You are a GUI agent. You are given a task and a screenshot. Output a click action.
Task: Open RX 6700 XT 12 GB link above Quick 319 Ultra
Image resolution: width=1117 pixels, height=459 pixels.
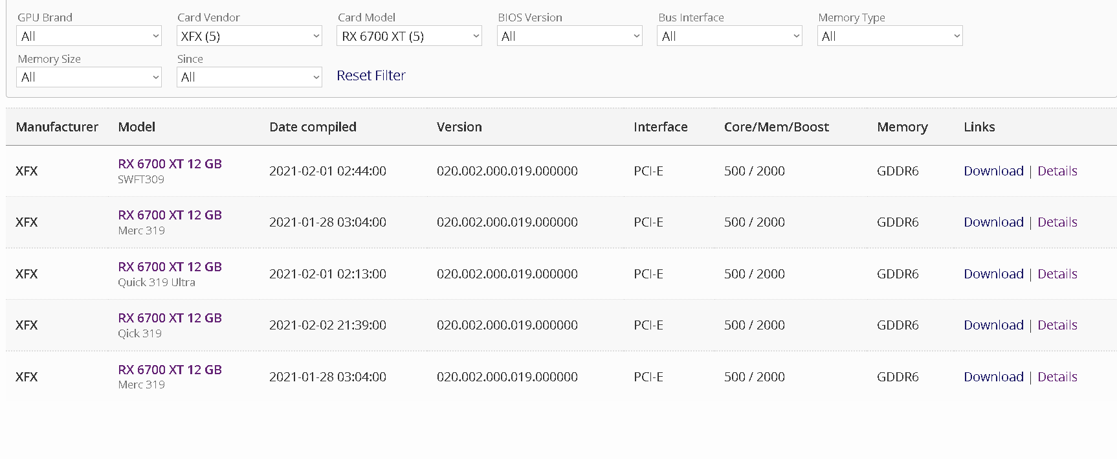(x=170, y=267)
